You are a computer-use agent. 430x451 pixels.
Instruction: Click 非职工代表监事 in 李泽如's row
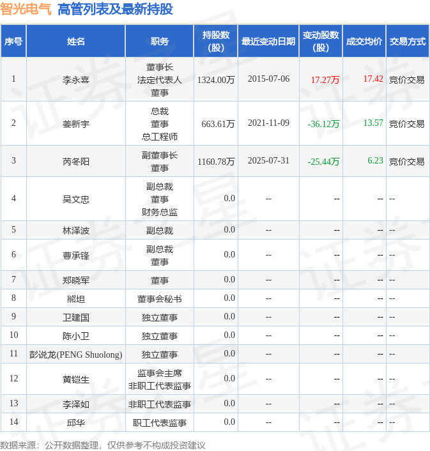coord(160,404)
